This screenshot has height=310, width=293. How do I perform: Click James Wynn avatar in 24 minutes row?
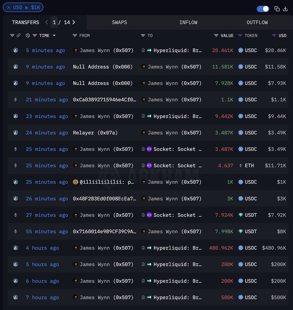144,133
